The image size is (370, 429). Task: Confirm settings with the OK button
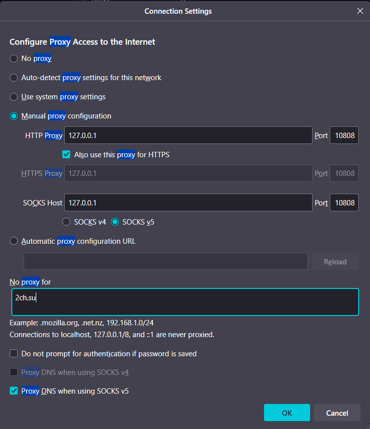287,413
